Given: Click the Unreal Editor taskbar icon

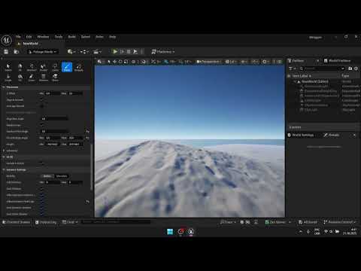Looking at the screenshot, I should click(x=191, y=232).
